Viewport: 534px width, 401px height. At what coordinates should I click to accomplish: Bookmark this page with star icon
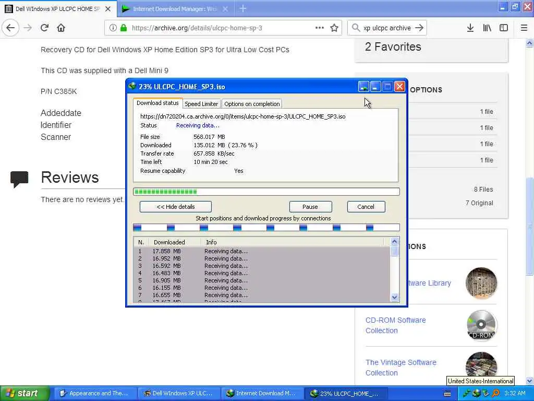pyautogui.click(x=334, y=28)
